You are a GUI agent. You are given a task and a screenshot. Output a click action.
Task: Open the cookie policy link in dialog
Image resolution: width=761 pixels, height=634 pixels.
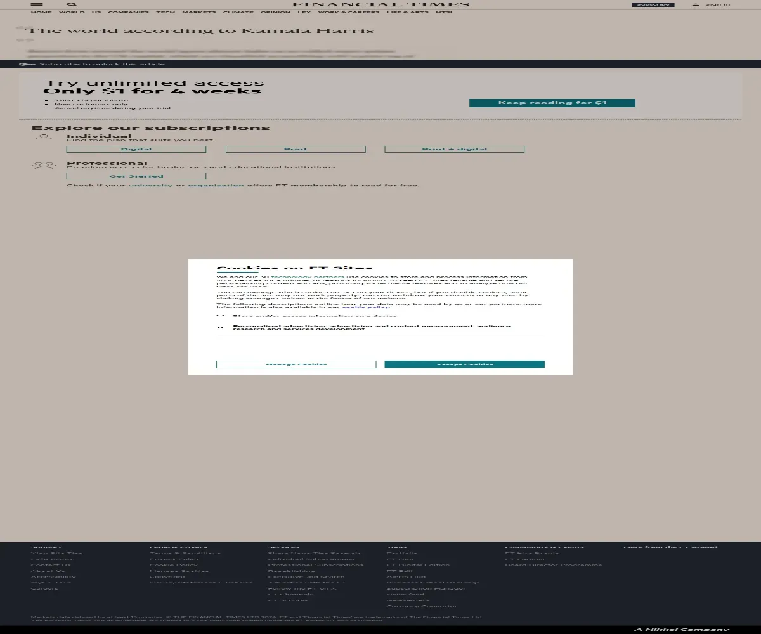click(x=365, y=307)
